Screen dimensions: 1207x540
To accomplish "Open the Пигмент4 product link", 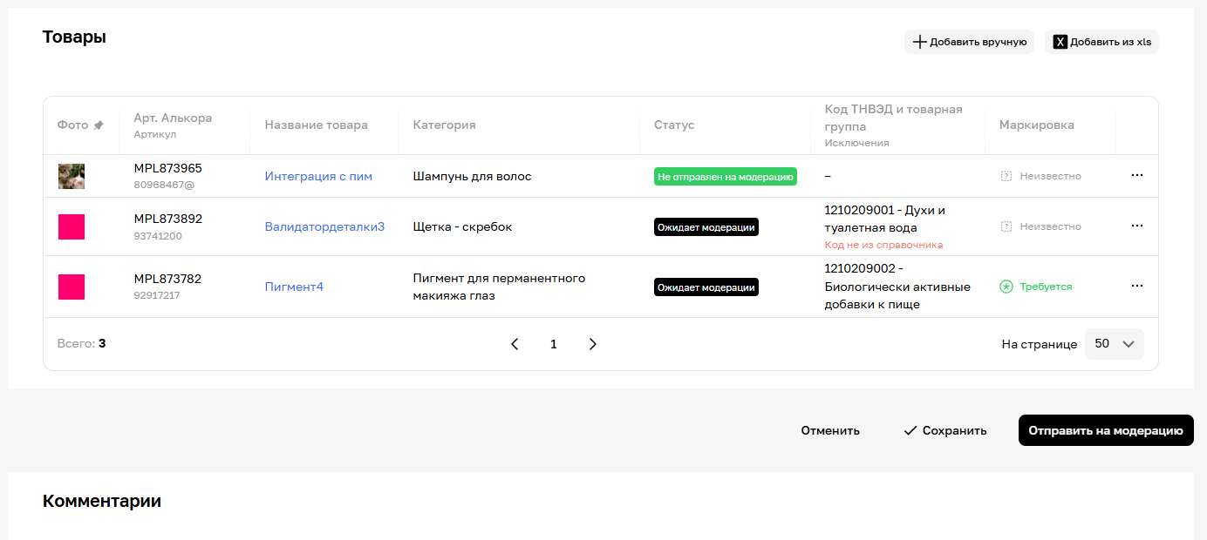I will coord(294,287).
